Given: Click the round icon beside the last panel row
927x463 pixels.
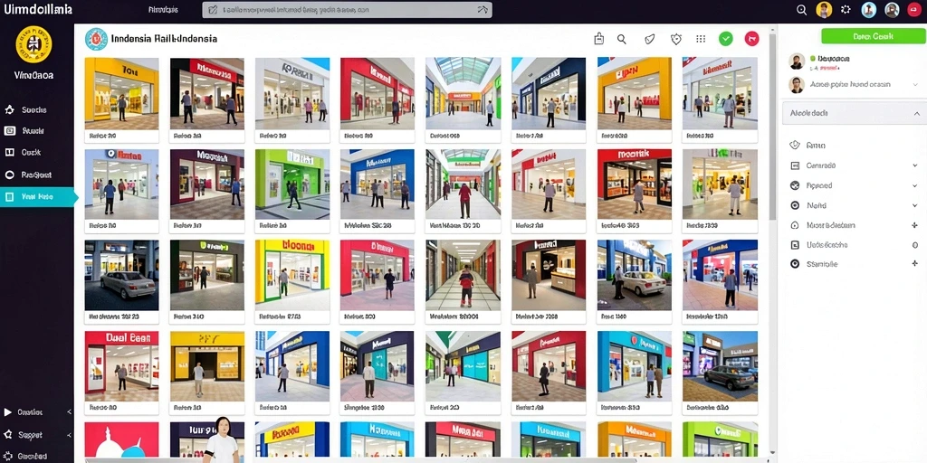Looking at the screenshot, I should (795, 264).
